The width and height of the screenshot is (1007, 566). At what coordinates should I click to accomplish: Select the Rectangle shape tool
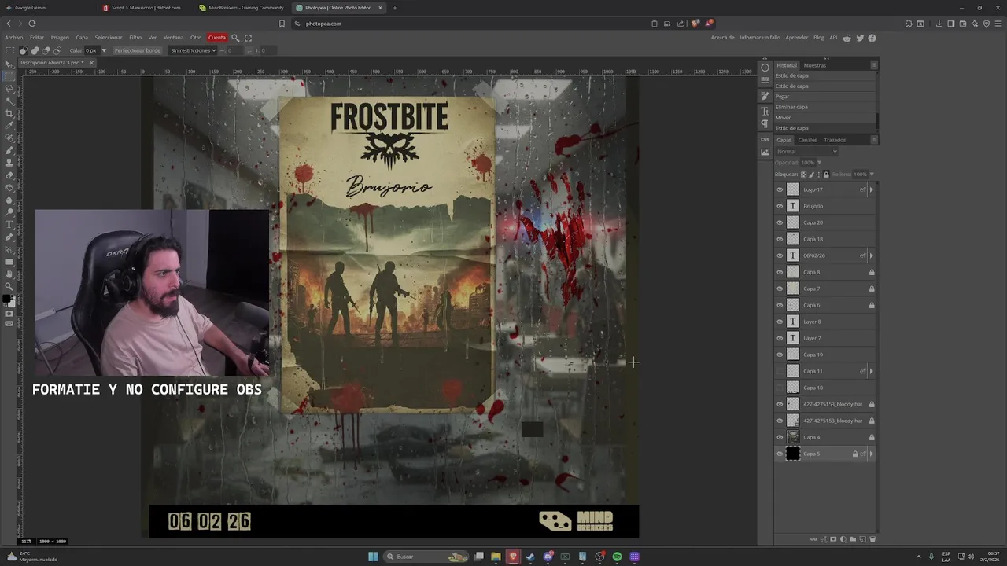click(9, 261)
